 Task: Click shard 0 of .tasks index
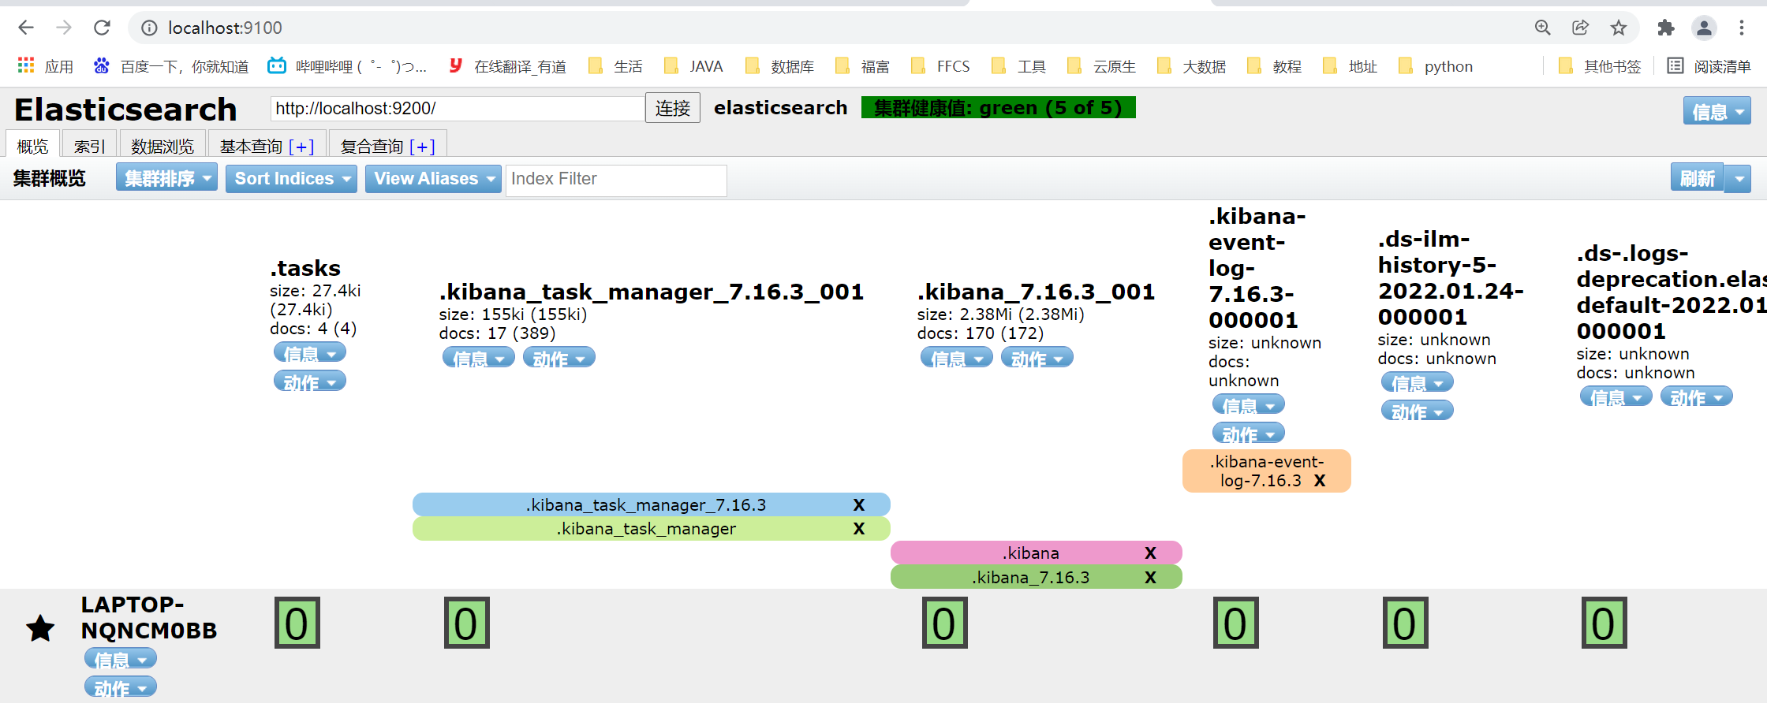coord(297,623)
